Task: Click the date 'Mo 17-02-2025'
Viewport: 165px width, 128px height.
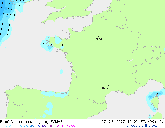Action: coord(110,122)
